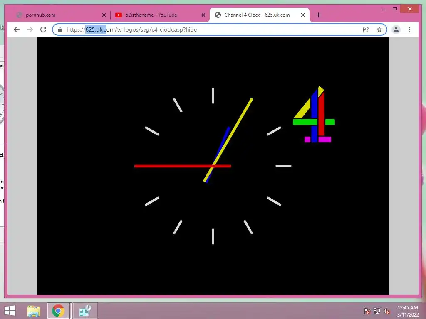This screenshot has width=426, height=319.
Task: Bookmark this page with the star
Action: 379,29
